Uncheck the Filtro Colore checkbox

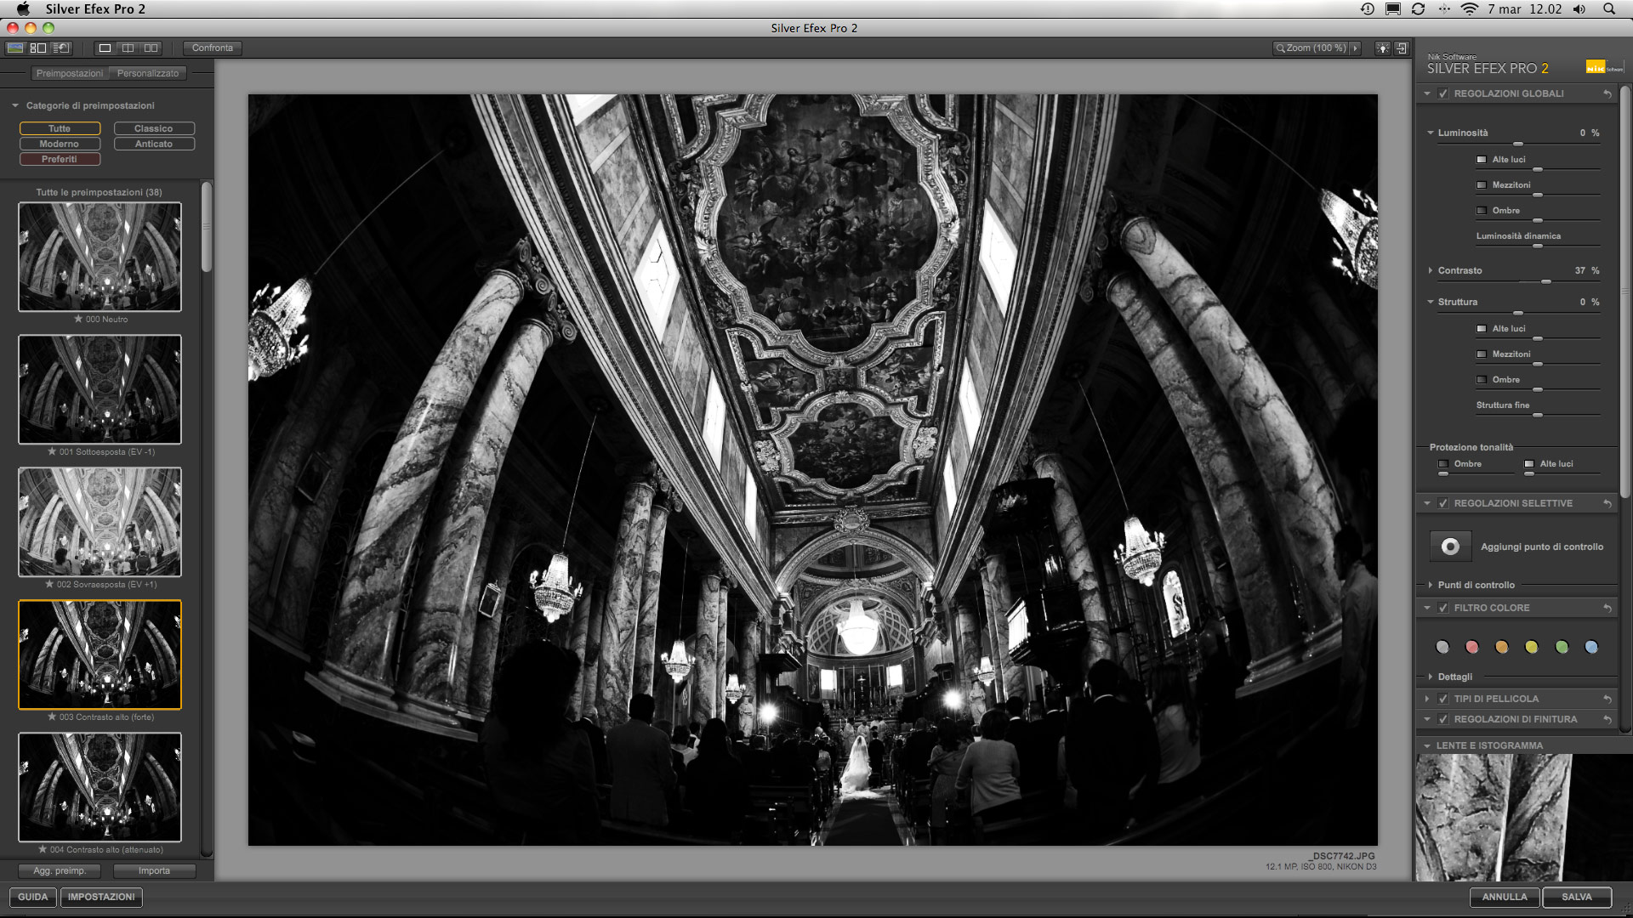click(1443, 609)
